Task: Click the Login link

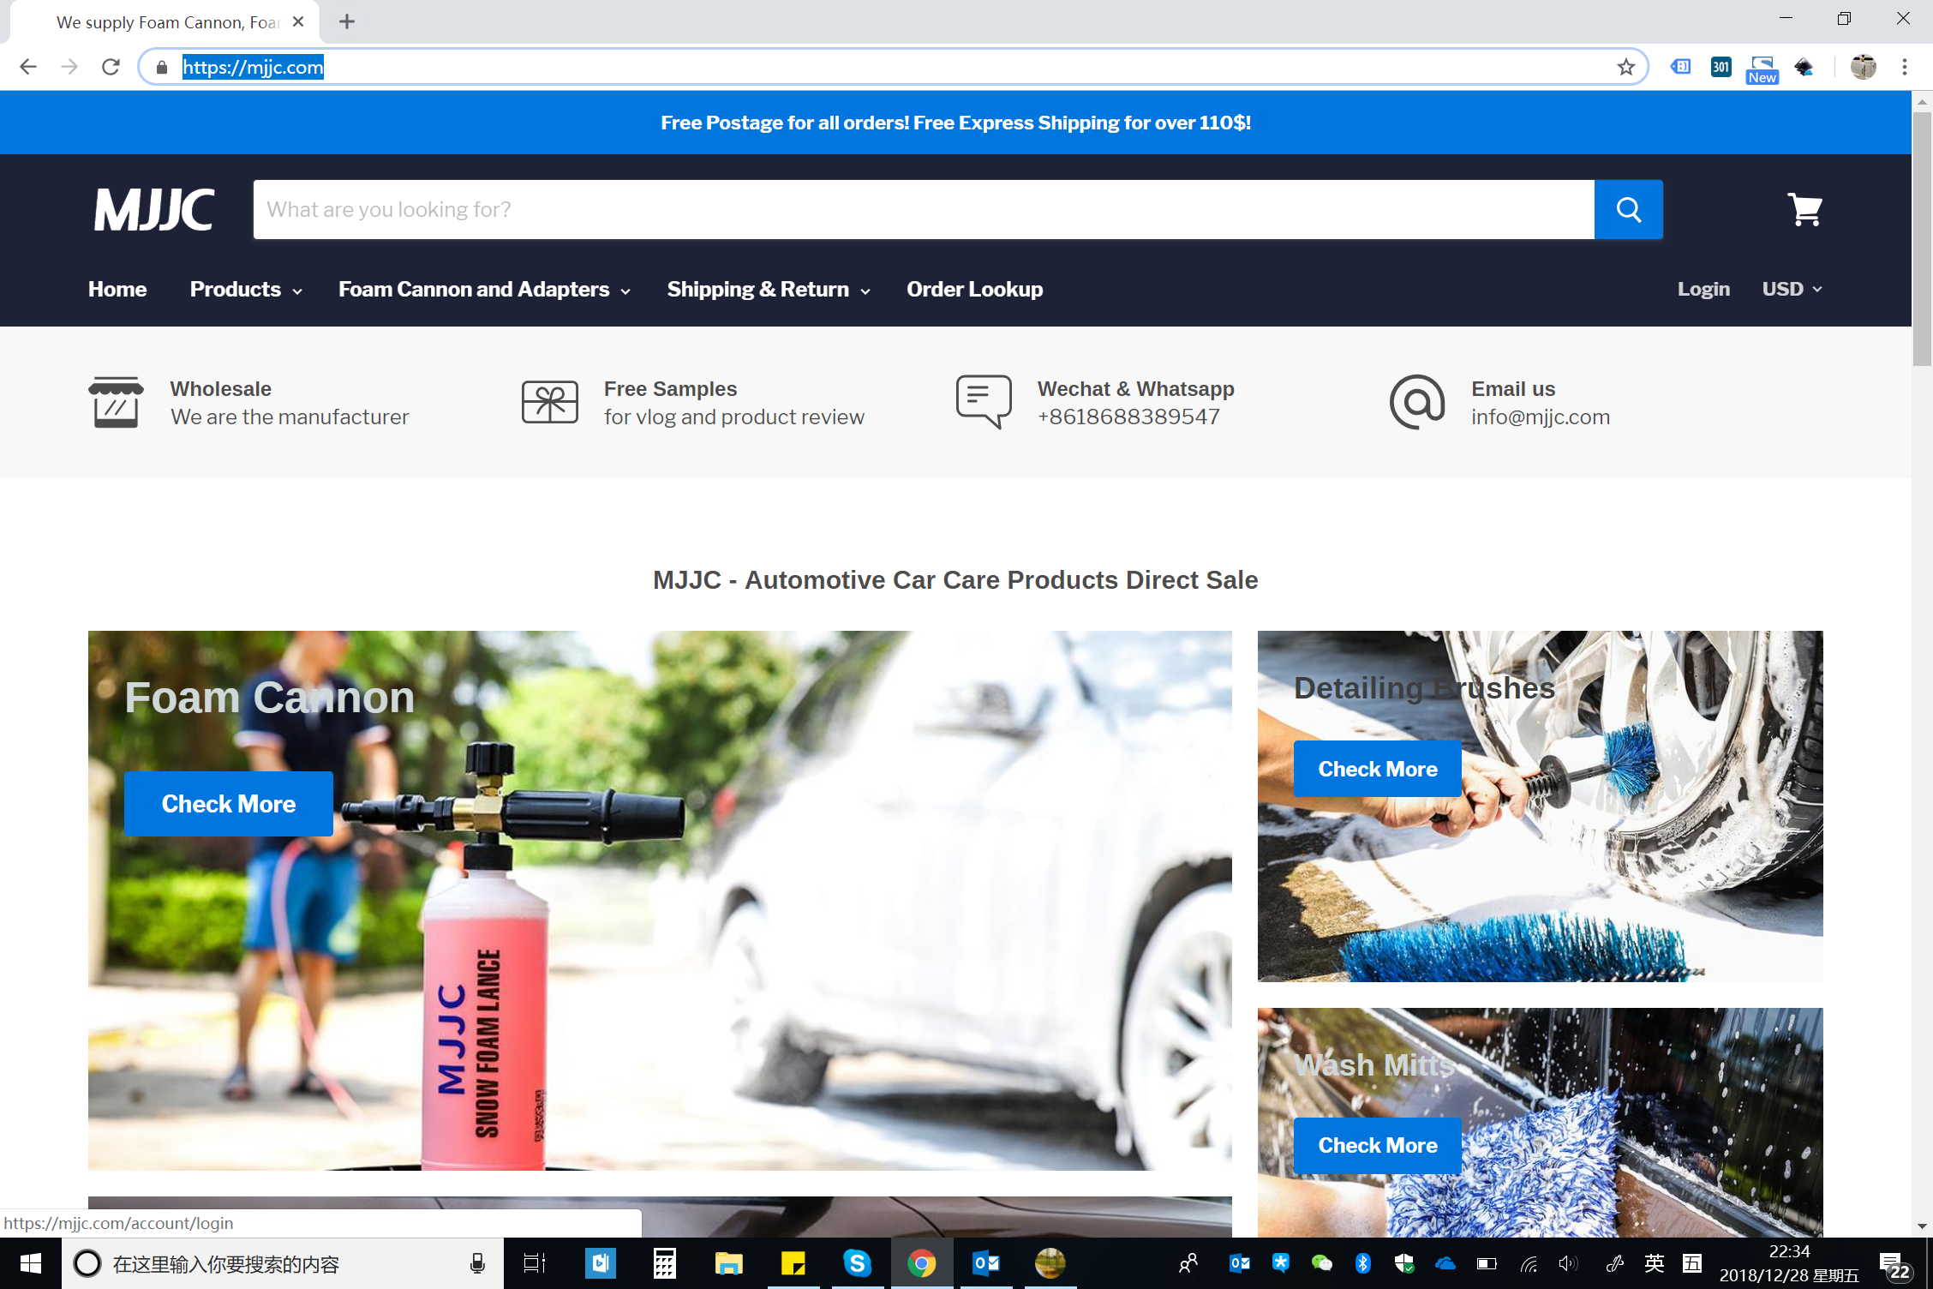Action: click(x=1703, y=290)
